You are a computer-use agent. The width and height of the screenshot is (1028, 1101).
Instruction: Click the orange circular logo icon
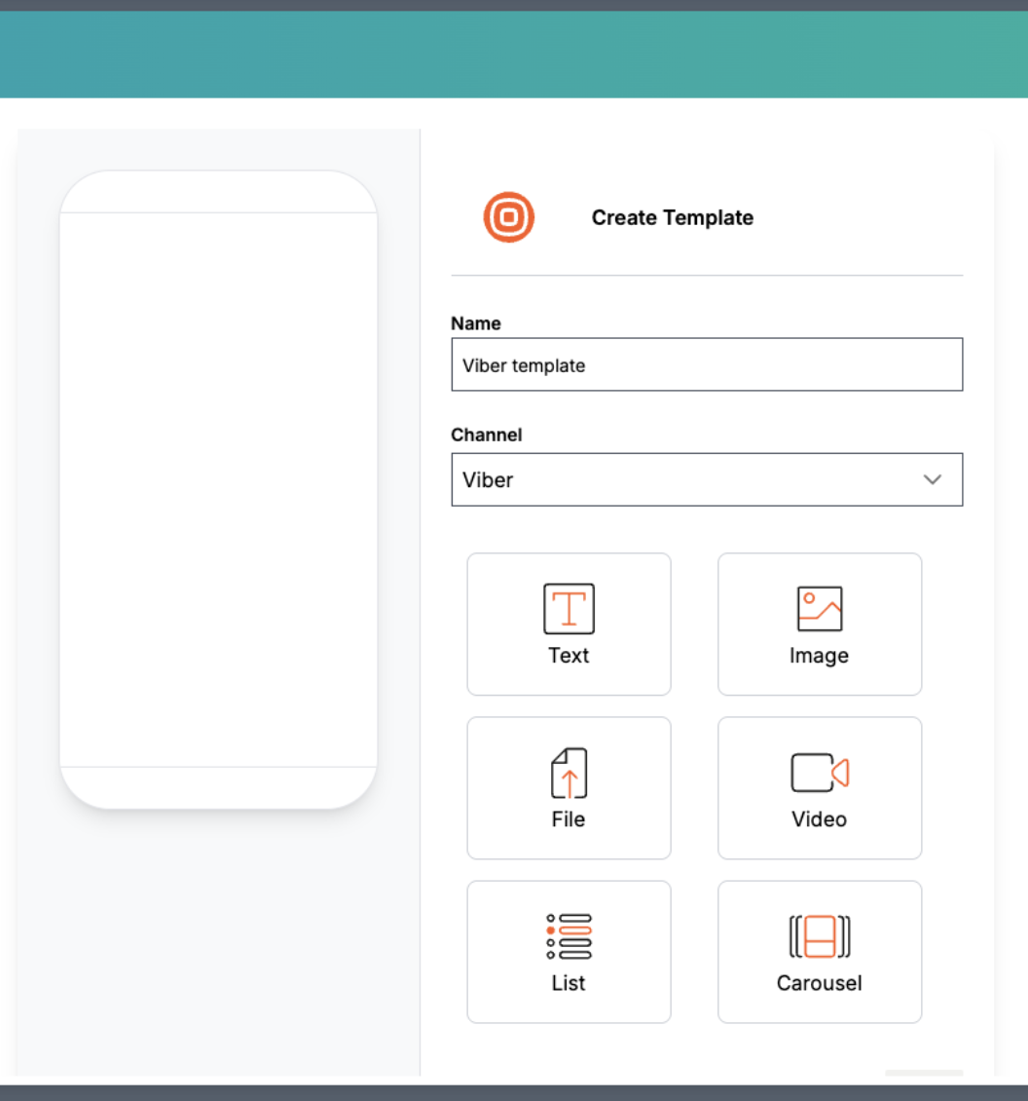coord(509,217)
